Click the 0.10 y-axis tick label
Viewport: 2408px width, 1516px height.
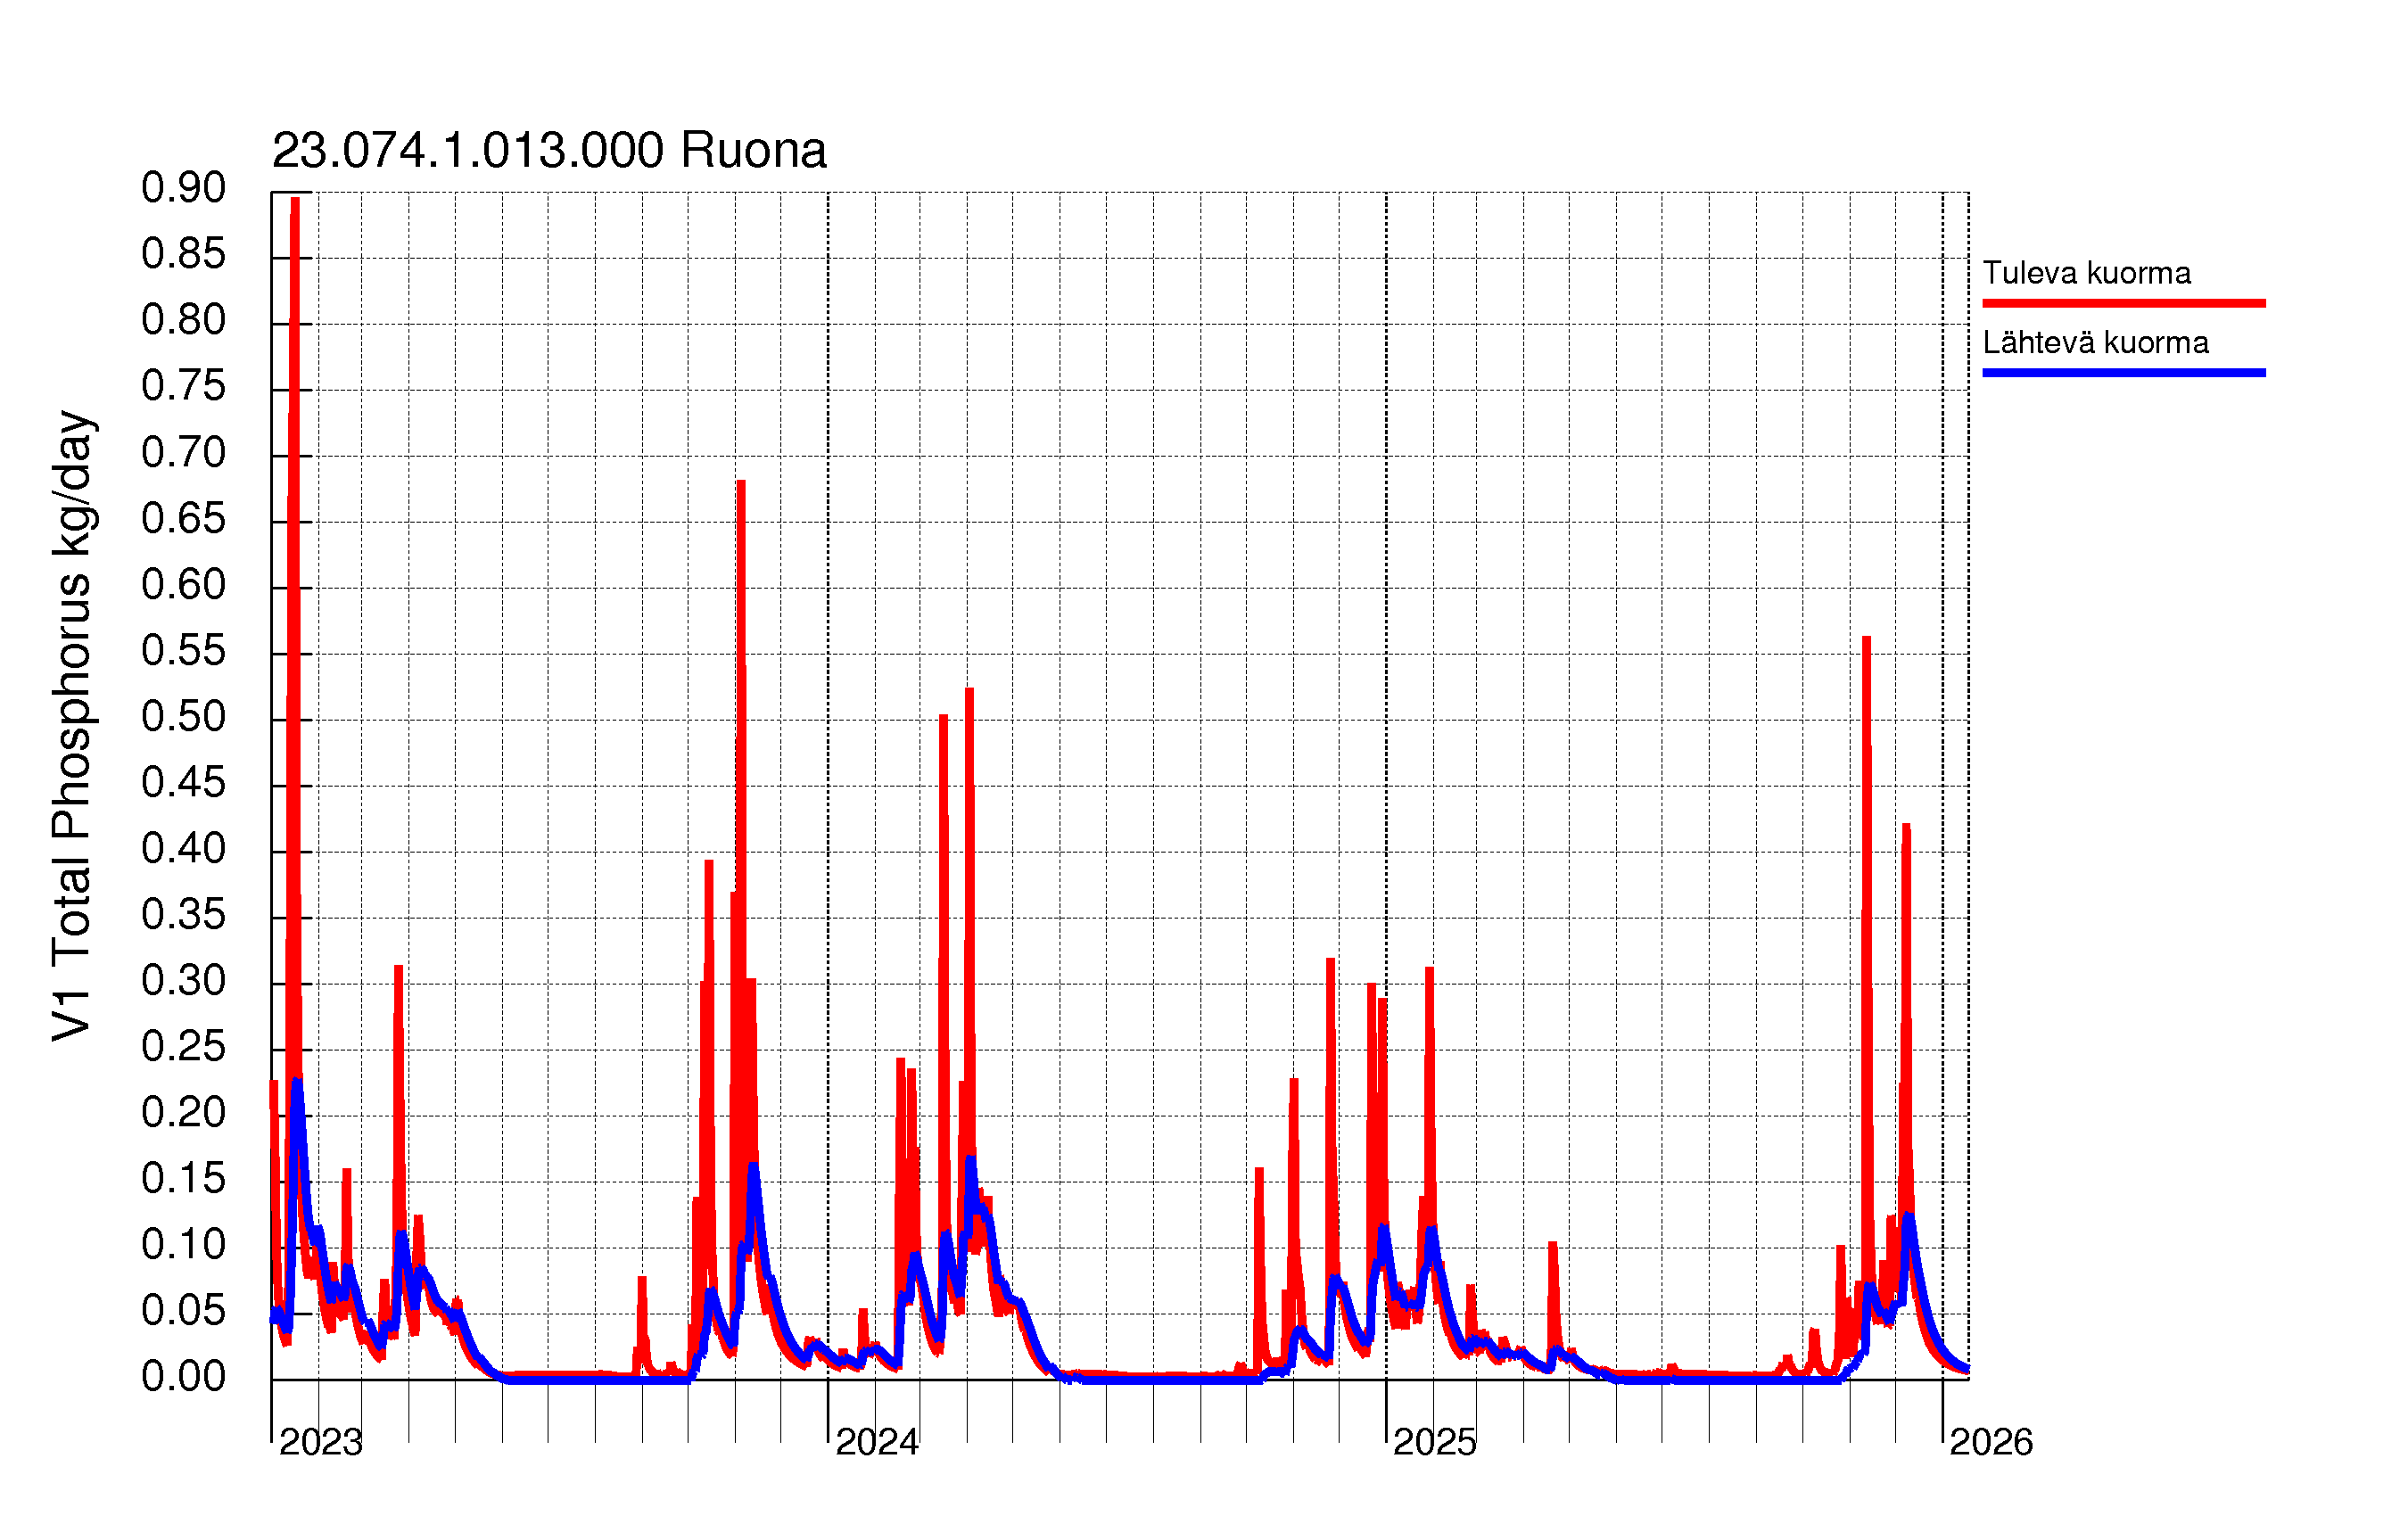183,1245
